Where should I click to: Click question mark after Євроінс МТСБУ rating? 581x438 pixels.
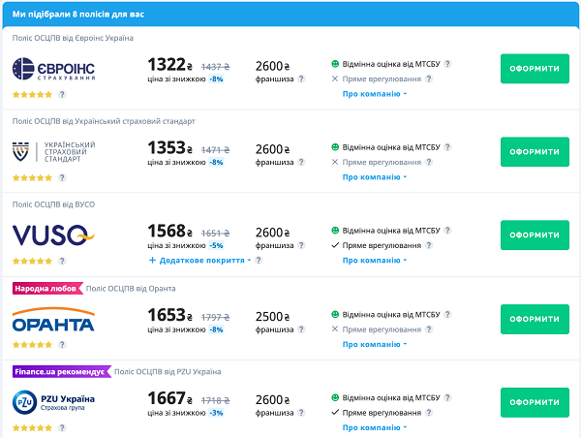click(x=447, y=64)
